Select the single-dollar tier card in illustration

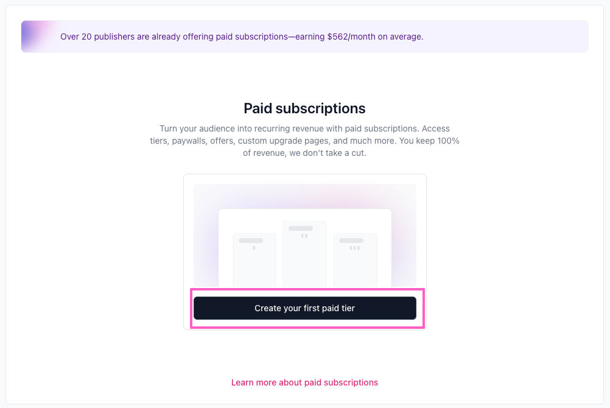click(254, 260)
